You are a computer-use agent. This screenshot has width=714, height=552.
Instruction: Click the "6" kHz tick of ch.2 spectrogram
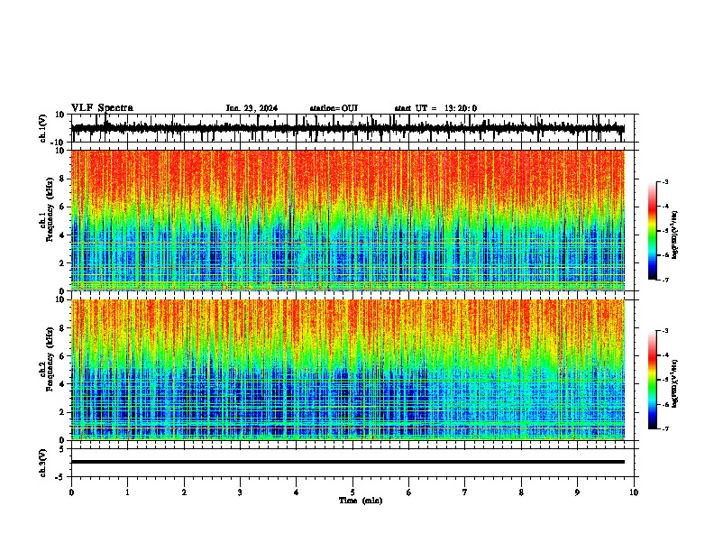pos(62,356)
